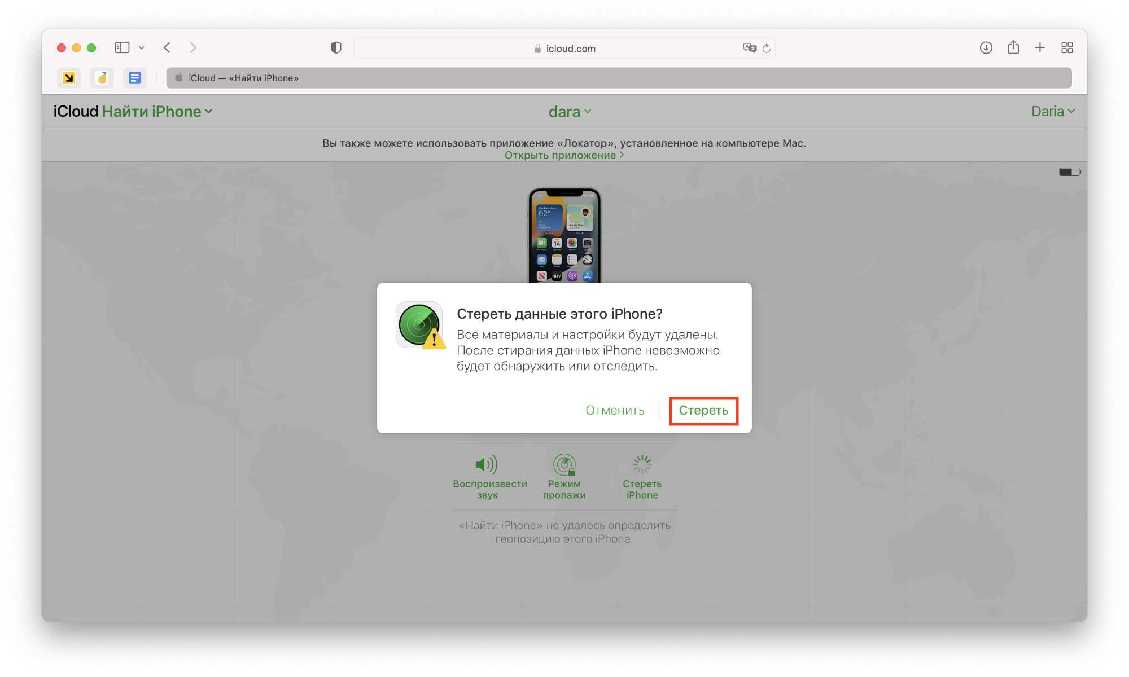
Task: Click the privacy shield icon in toolbar
Action: [336, 48]
